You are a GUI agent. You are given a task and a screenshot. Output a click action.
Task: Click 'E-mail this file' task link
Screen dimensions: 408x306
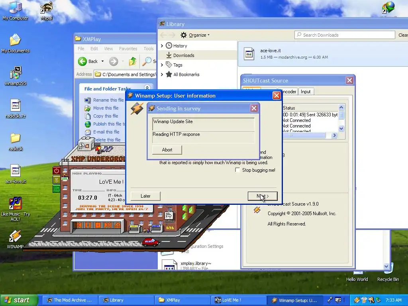pyautogui.click(x=106, y=132)
